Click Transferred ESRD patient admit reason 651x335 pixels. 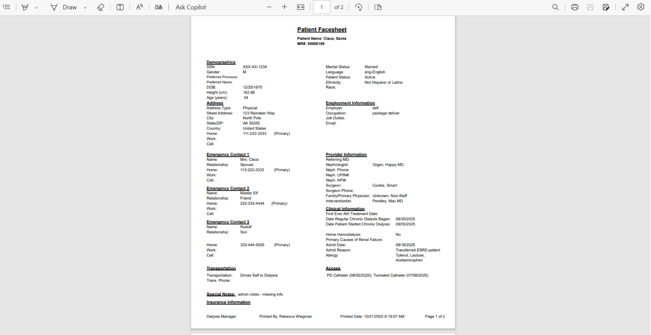[418, 250]
